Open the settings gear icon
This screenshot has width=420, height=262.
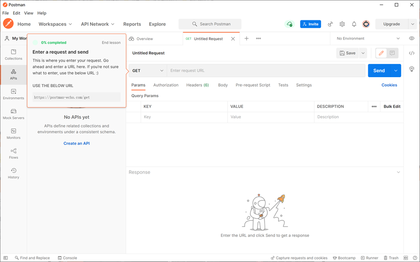342,24
